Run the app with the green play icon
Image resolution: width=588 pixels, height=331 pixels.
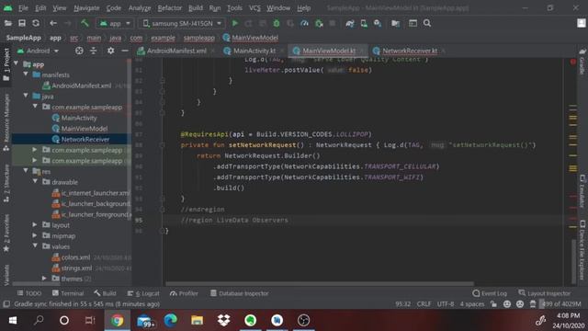(x=235, y=23)
